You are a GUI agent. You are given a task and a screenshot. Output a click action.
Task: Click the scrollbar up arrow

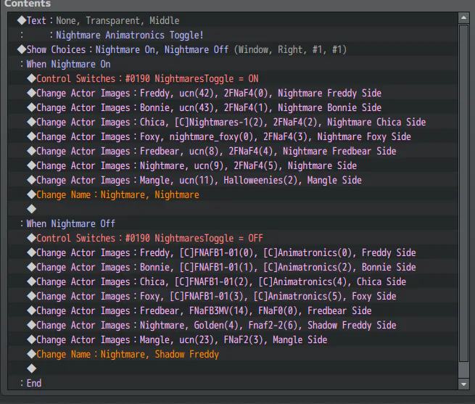(463, 18)
